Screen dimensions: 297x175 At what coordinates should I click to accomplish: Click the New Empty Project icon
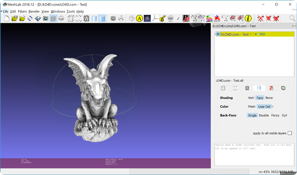click(x=7, y=18)
